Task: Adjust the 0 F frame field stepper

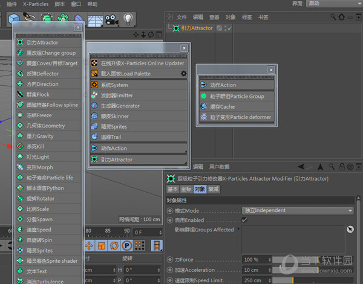Action: tap(160, 233)
